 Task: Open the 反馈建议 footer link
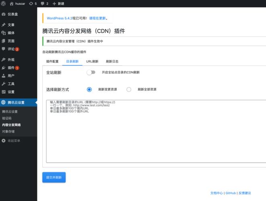tap(245, 193)
